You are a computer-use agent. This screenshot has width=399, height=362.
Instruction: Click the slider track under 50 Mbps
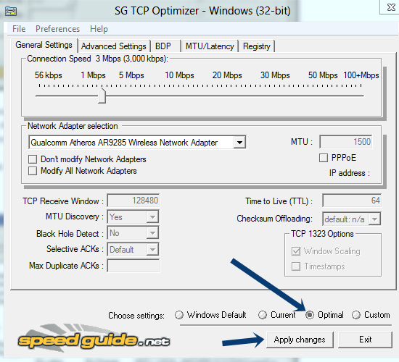pyautogui.click(x=323, y=96)
